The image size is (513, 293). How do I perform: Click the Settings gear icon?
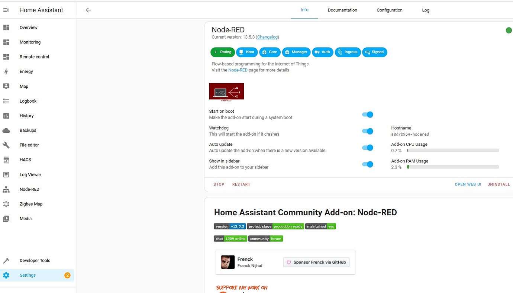point(6,275)
